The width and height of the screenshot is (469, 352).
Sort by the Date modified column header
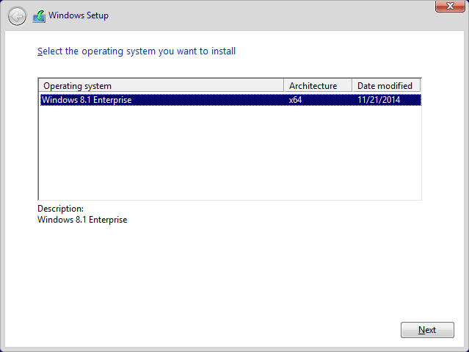[386, 86]
